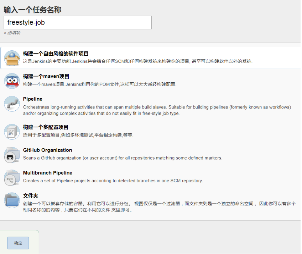302x254 pixels.
Task: Click the Pipeline pipe icon
Action: point(12,104)
